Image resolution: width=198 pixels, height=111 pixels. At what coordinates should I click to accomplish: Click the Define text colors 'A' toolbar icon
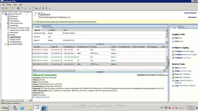point(46,8)
